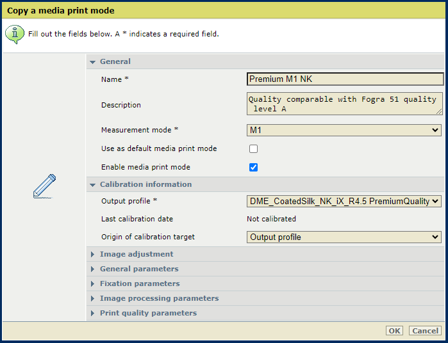Image resolution: width=448 pixels, height=343 pixels.
Task: Check Use as default media print mode
Action: pos(253,148)
